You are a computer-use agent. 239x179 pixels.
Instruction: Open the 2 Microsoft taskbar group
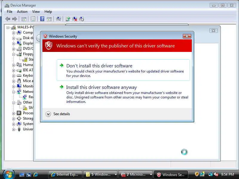tap(136, 175)
